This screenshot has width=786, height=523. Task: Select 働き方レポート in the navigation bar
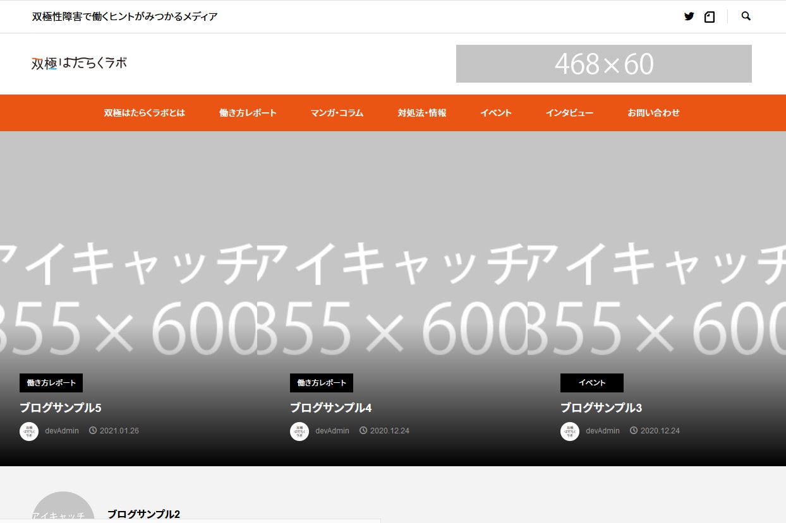pyautogui.click(x=248, y=113)
